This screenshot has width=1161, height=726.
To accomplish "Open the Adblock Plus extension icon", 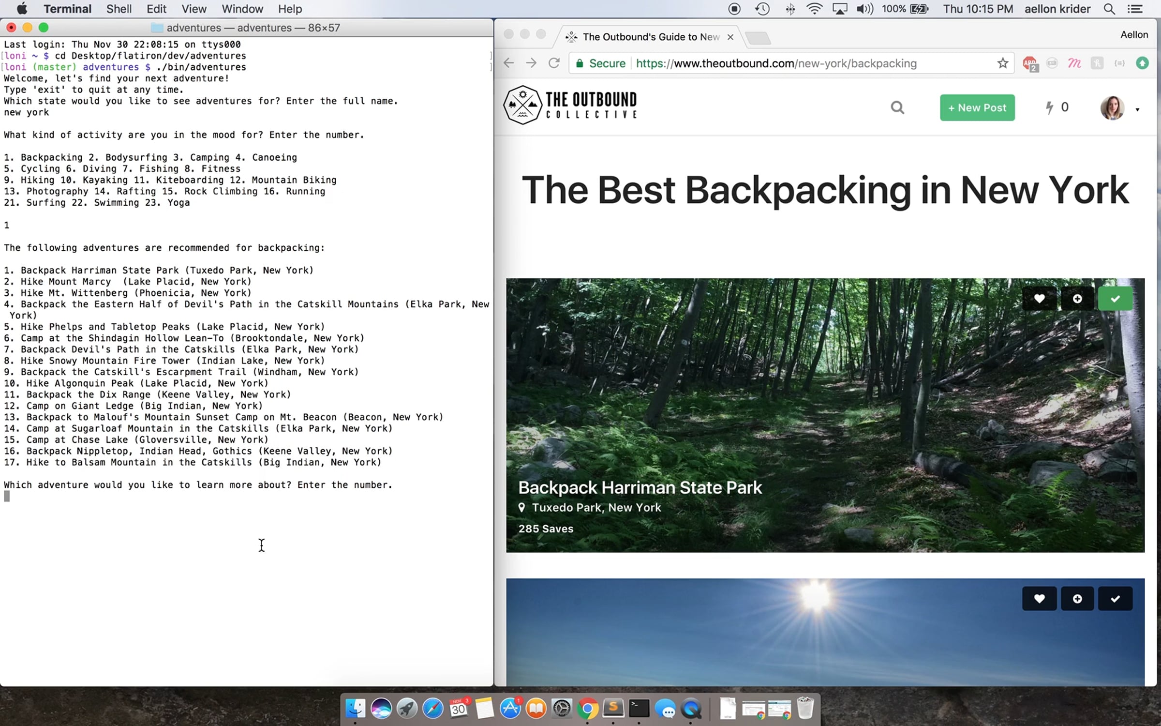I will tap(1029, 63).
